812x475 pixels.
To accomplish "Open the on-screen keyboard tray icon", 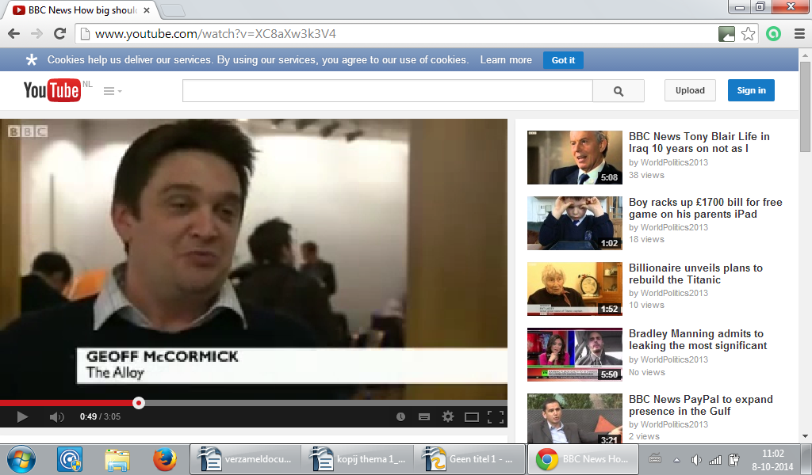I will 655,459.
